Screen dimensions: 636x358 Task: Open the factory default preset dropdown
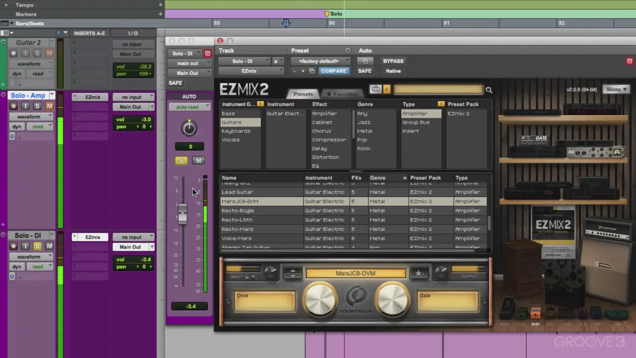tap(320, 61)
